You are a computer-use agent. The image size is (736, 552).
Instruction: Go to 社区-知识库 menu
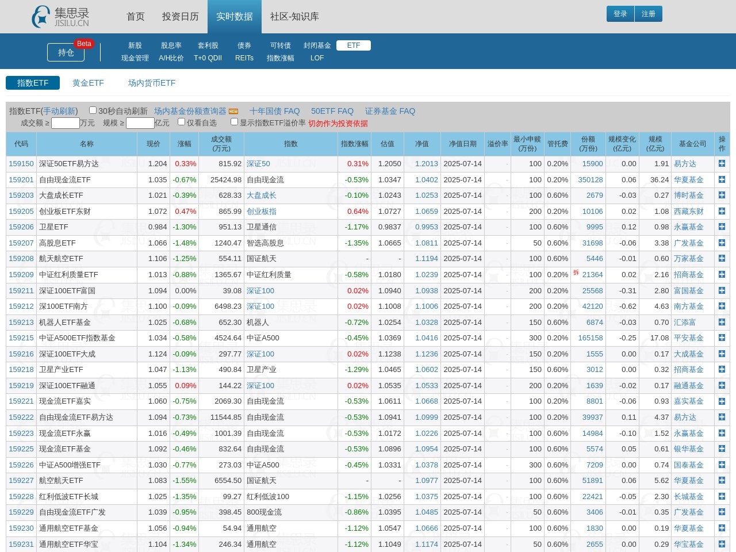[x=294, y=17]
